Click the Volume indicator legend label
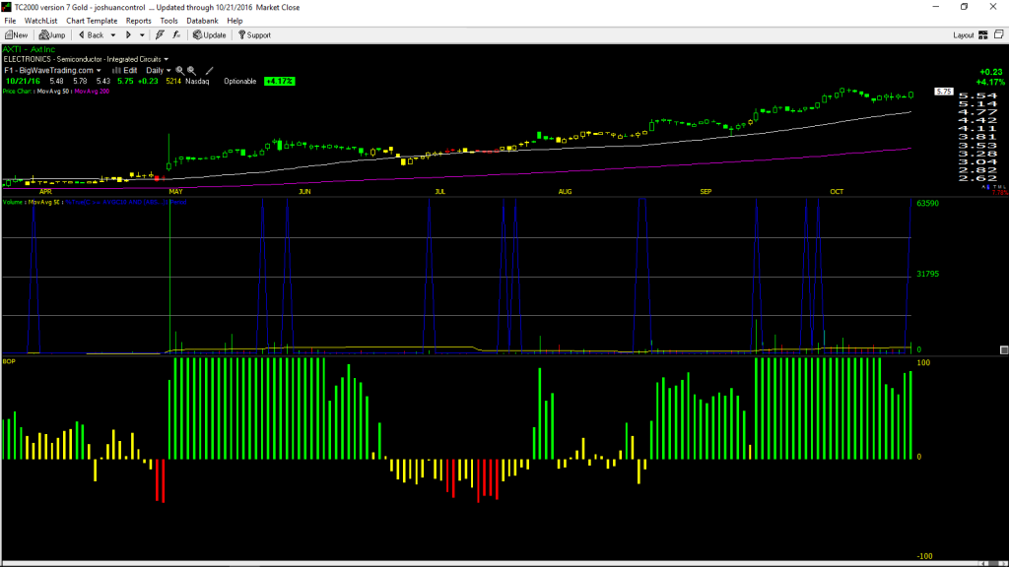This screenshot has height=567, width=1009. tap(14, 203)
